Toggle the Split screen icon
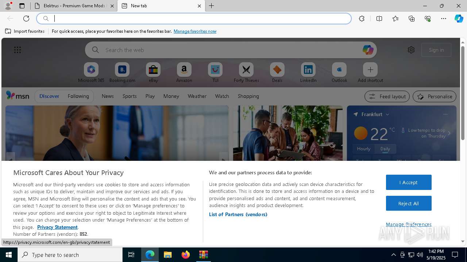467x262 pixels. click(x=379, y=19)
